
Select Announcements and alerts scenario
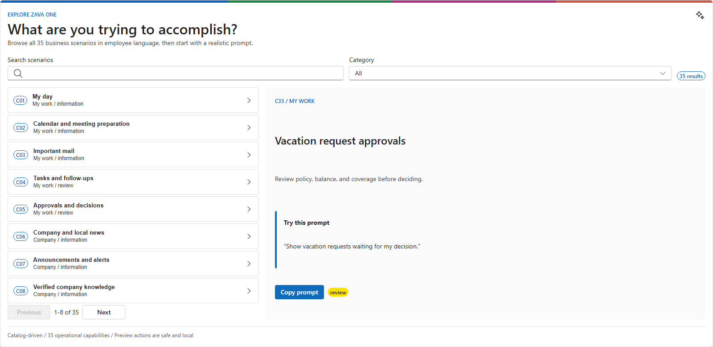click(x=133, y=264)
